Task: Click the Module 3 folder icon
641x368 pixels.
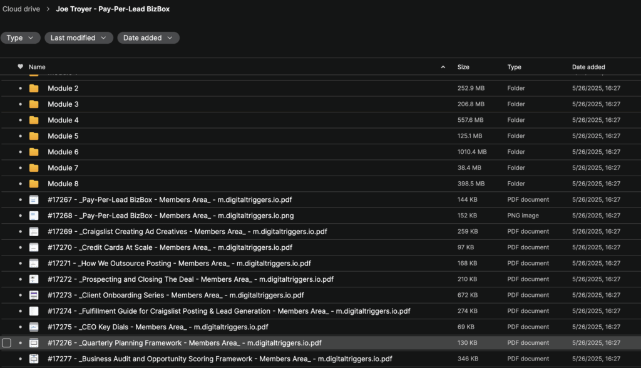Action: point(34,104)
